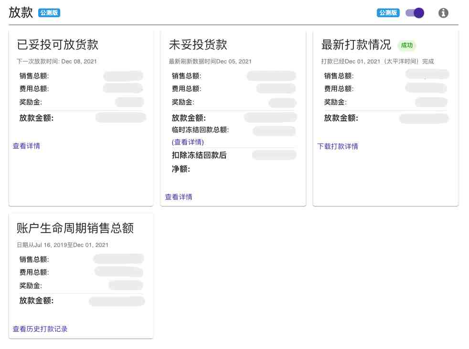
Task: Click 放款金额 label in 已妥投可放货款 card
Action: [x=36, y=118]
